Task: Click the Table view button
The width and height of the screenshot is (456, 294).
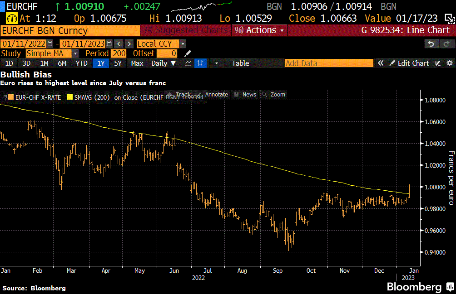Action: (241, 63)
